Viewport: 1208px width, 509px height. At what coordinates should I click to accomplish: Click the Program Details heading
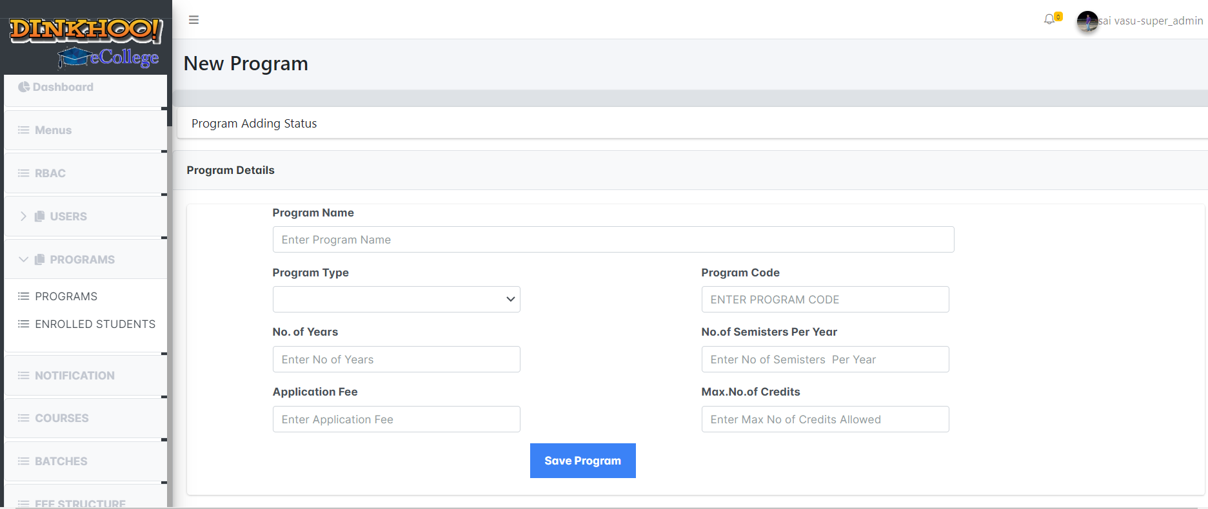230,170
